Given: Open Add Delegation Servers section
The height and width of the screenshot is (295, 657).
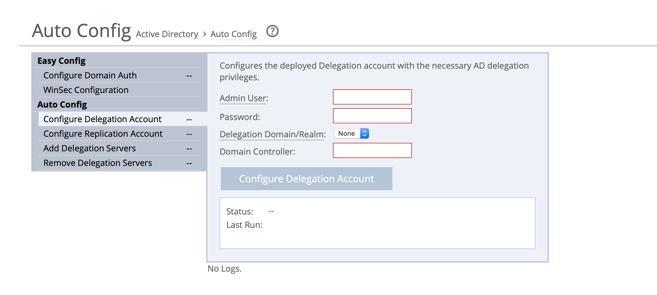Looking at the screenshot, I should click(90, 148).
